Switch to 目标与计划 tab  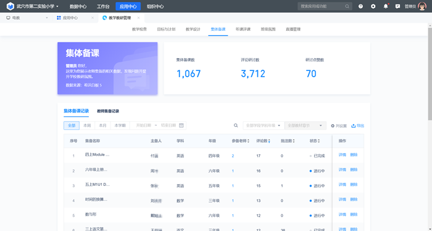pyautogui.click(x=166, y=29)
